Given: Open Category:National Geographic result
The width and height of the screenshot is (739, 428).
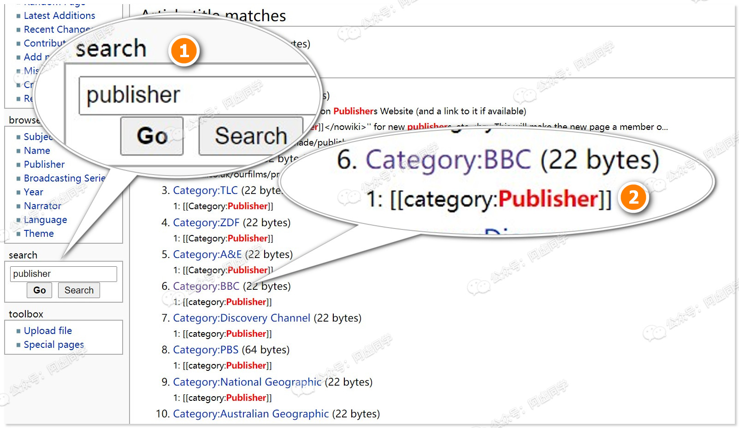Looking at the screenshot, I should [x=247, y=382].
